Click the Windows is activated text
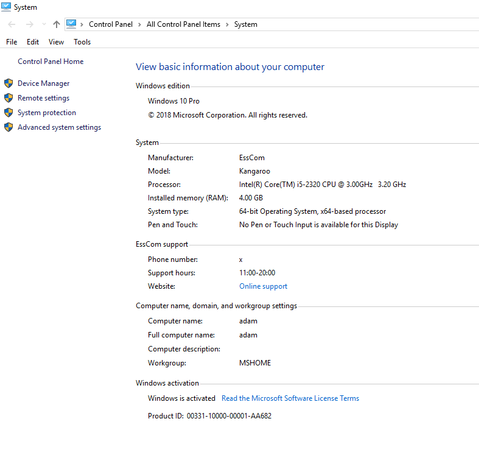Screen dimensions: 479x455 click(181, 398)
